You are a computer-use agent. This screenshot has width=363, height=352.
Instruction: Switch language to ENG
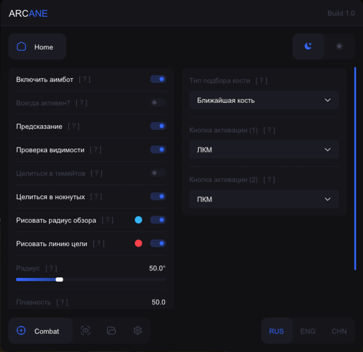(x=308, y=331)
